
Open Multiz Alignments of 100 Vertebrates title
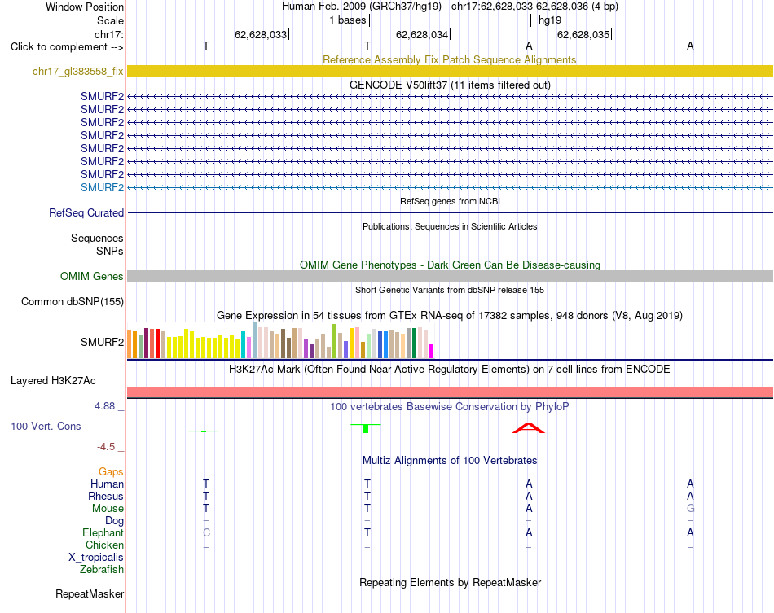(x=450, y=461)
